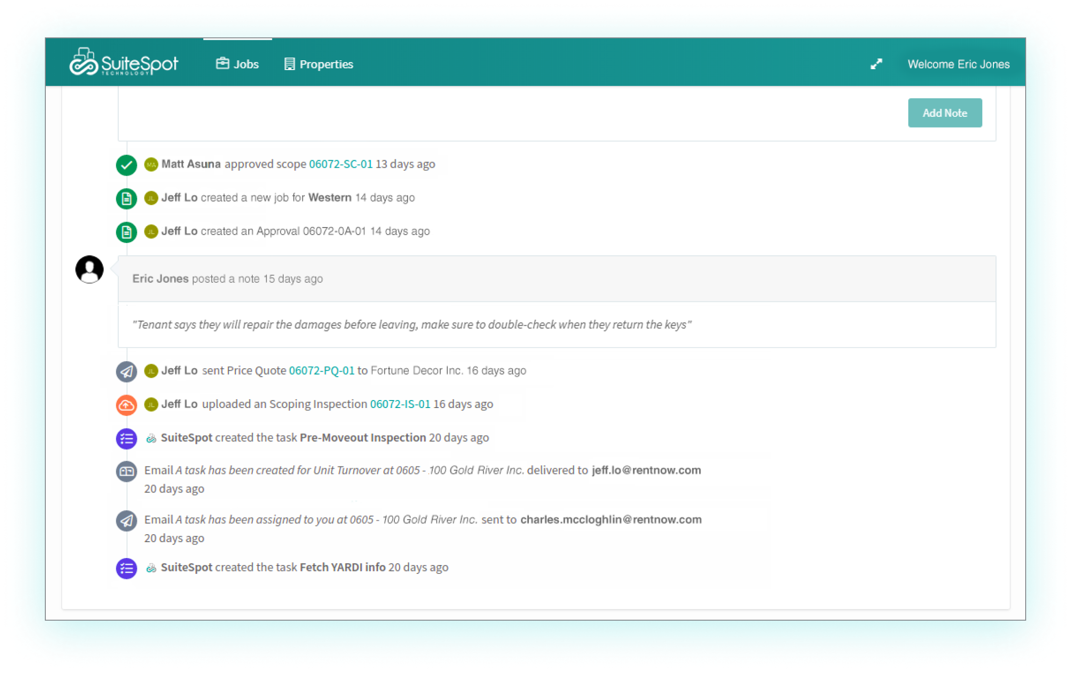1071x673 pixels.
Task: Open scope 06072-SC-01
Action: [340, 165]
